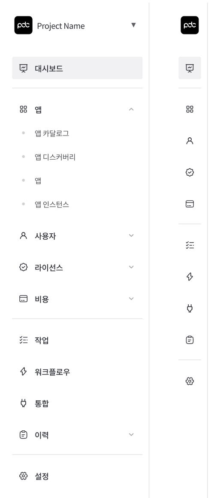Open the Project Name dropdown arrow

(x=133, y=25)
